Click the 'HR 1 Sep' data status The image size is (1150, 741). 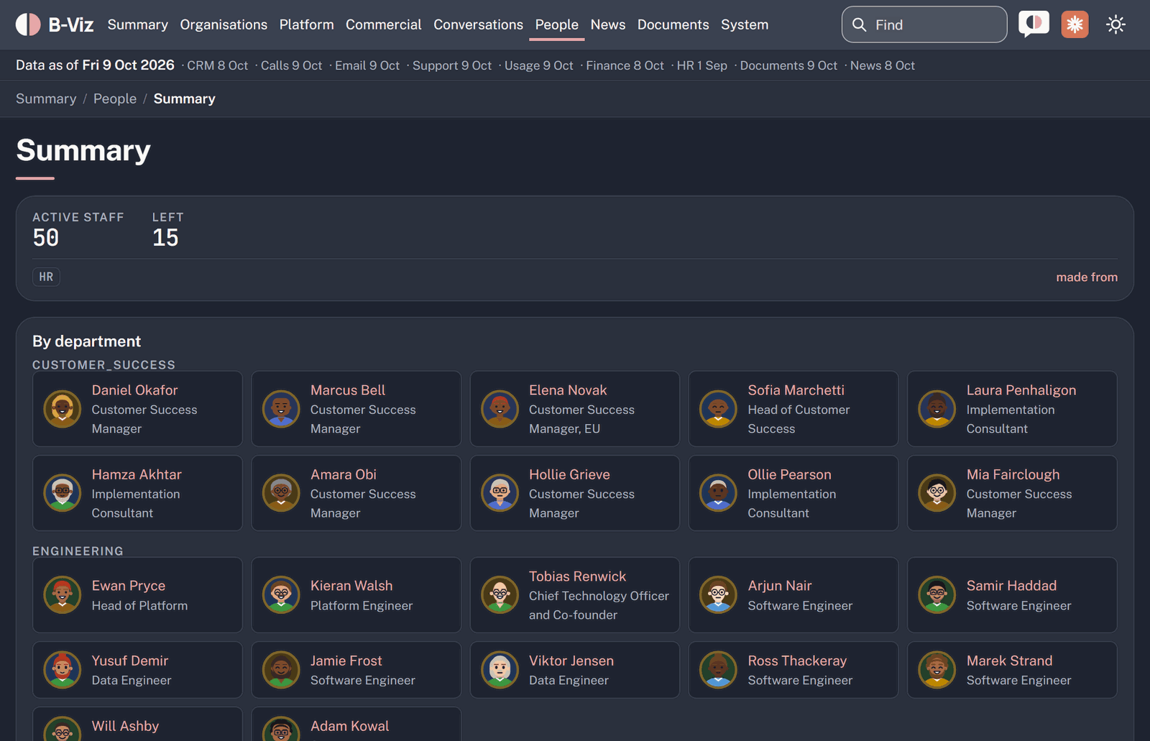click(x=701, y=65)
